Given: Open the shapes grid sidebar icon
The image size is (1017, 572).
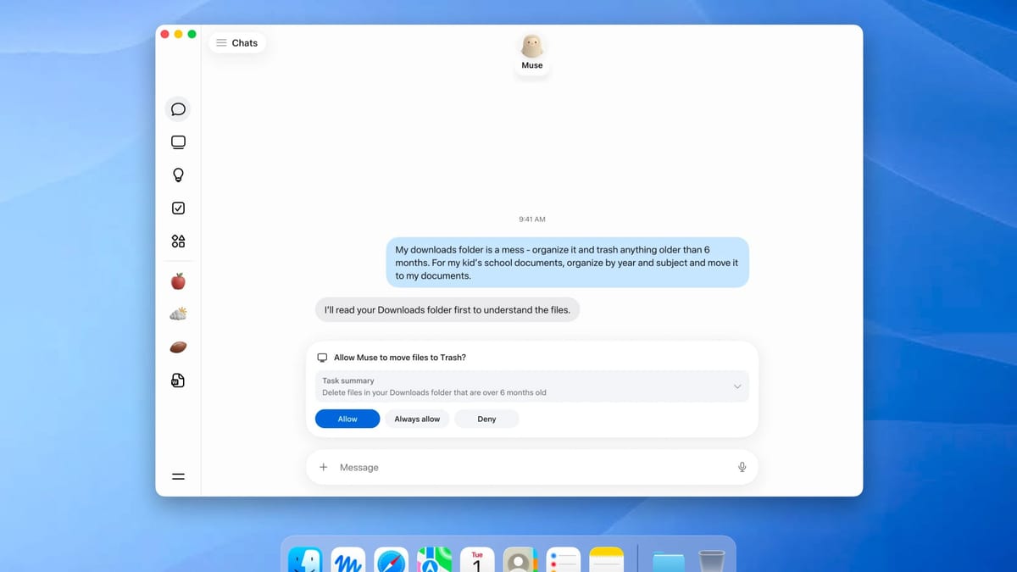Looking at the screenshot, I should coord(178,242).
